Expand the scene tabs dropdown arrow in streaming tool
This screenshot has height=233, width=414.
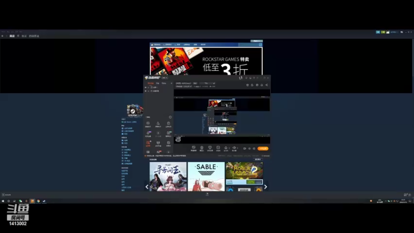click(x=171, y=83)
